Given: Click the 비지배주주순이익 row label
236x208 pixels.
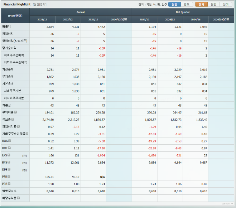Looking at the screenshot, I should 15,62.
